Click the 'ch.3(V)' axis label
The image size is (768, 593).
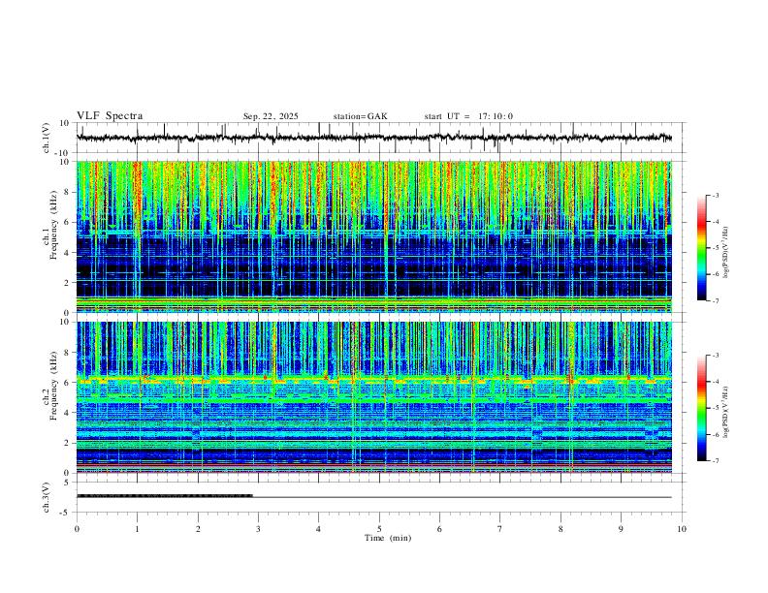[x=47, y=497]
